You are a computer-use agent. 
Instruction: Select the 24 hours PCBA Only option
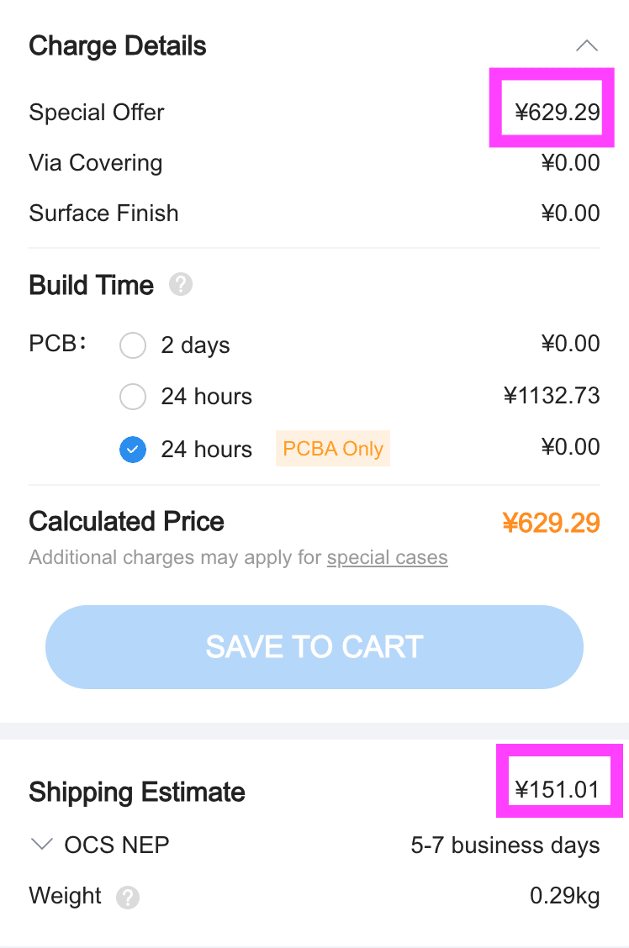133,450
